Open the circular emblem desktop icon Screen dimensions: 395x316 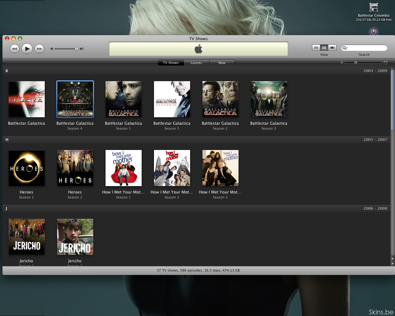point(374,31)
